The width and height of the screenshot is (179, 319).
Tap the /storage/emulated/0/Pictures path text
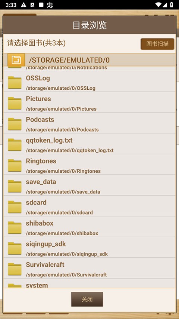coord(61,109)
